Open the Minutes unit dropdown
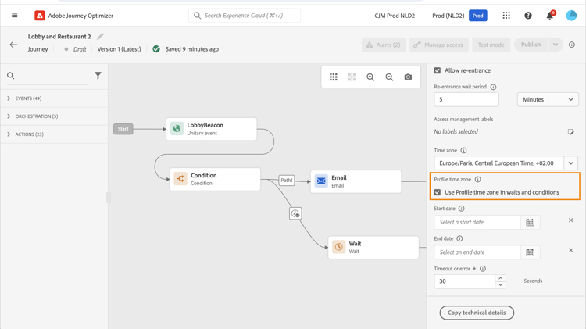The height and width of the screenshot is (329, 586). [548, 99]
